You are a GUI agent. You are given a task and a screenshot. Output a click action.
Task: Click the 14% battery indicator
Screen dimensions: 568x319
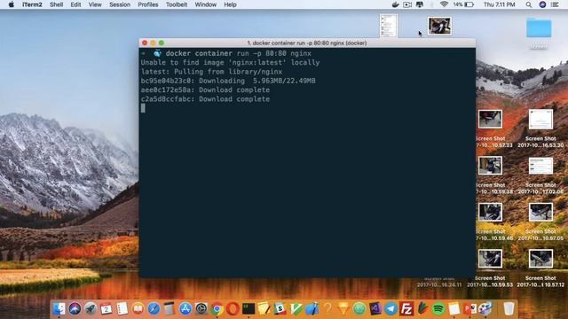coord(463,4)
